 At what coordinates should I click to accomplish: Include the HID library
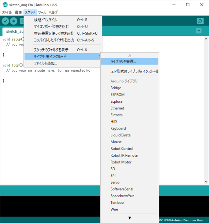[x=130, y=122]
